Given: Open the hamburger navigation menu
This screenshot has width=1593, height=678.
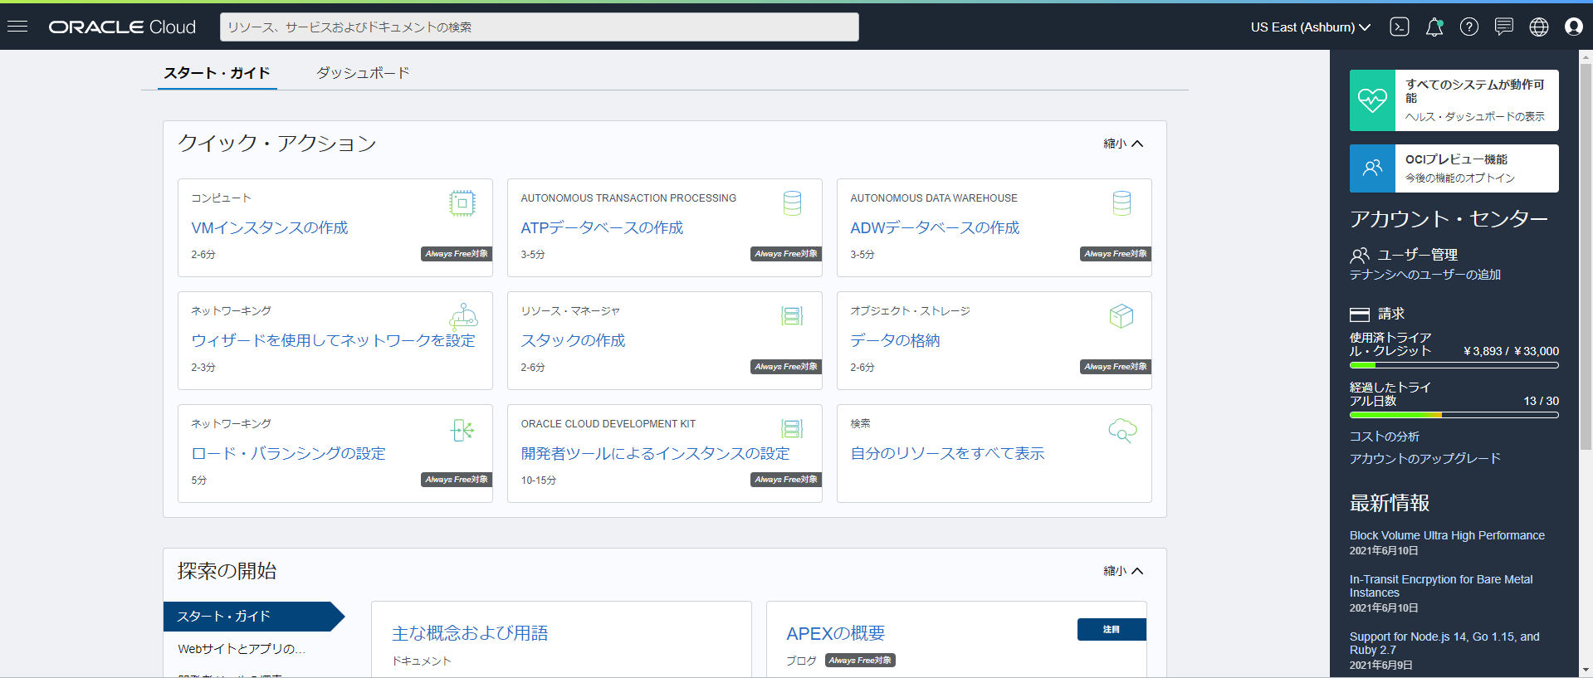Looking at the screenshot, I should (17, 27).
